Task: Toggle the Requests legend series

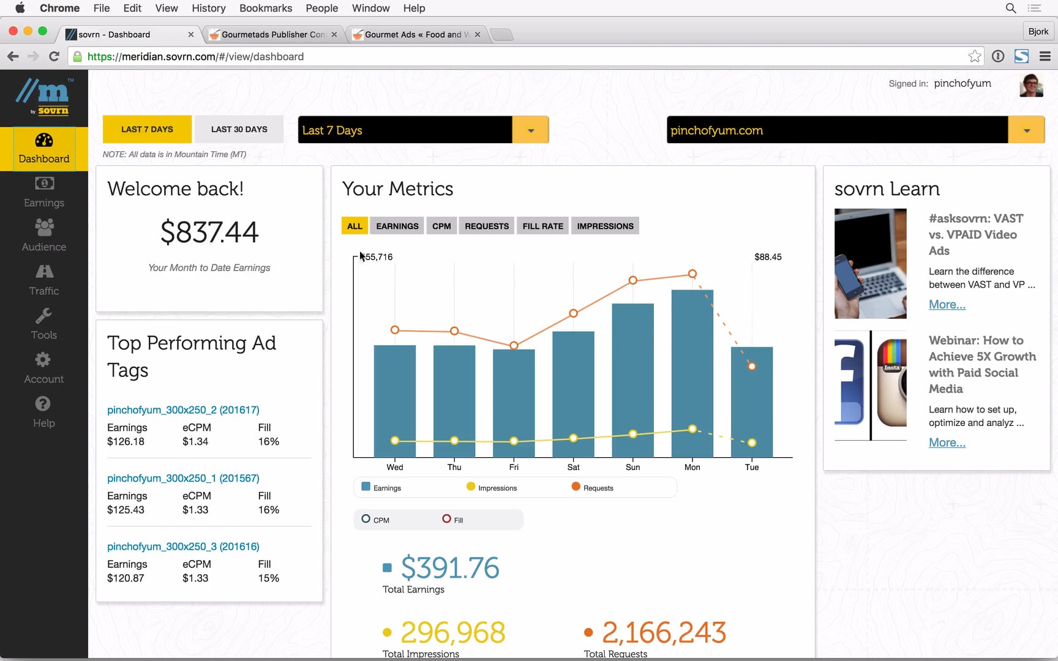Action: pos(592,487)
